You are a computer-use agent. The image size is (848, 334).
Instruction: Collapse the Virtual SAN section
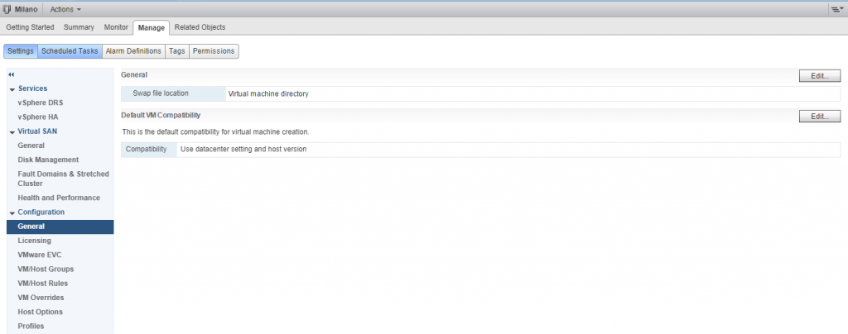tap(12, 131)
